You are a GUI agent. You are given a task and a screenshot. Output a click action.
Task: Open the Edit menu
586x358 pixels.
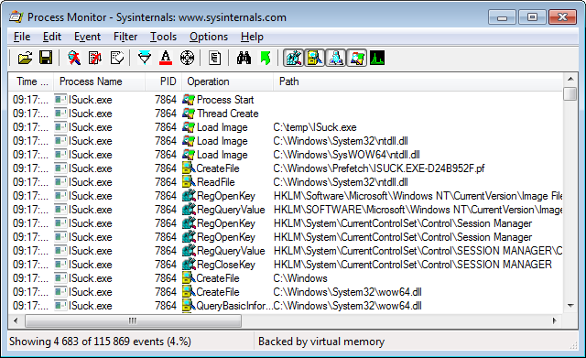(52, 37)
